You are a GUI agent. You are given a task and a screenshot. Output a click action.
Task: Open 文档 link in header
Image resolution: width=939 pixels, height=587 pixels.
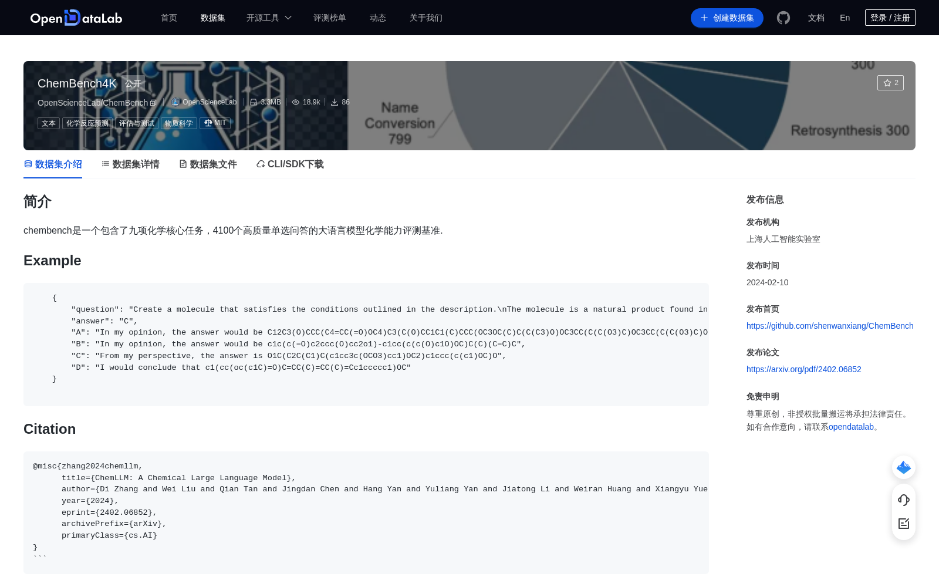[816, 18]
